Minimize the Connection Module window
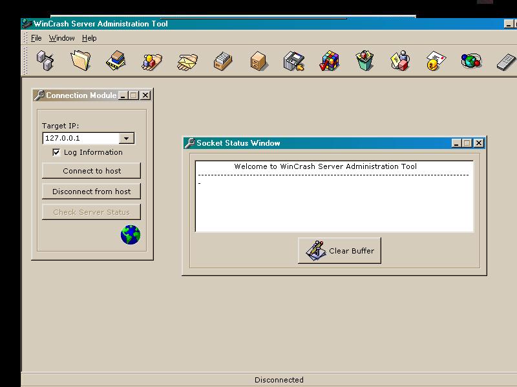The width and height of the screenshot is (517, 387). point(123,95)
